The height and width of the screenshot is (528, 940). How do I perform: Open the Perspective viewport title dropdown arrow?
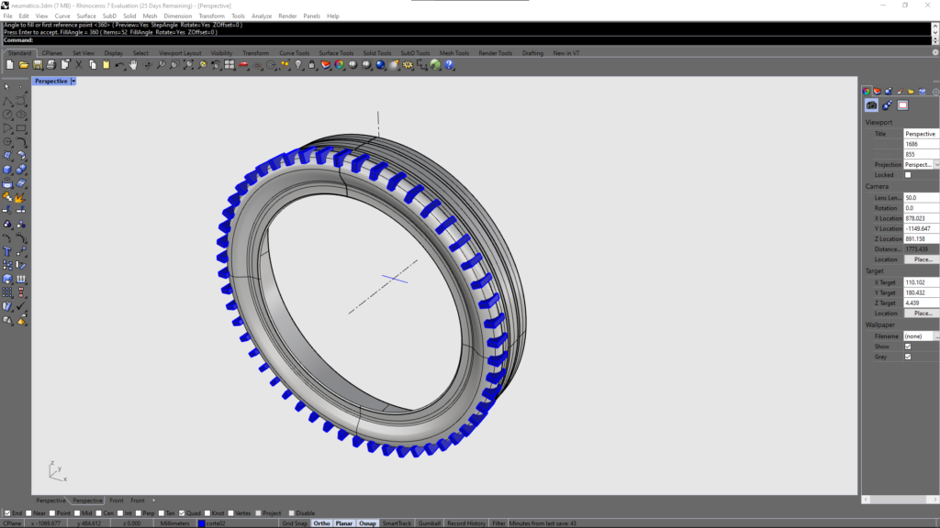(73, 81)
